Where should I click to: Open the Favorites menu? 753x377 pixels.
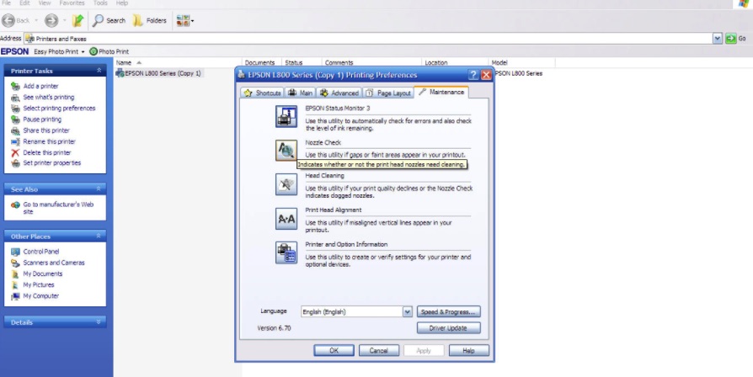[72, 3]
